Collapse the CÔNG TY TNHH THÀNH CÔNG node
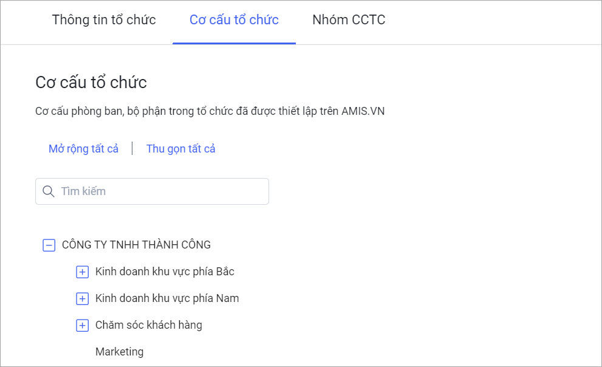The height and width of the screenshot is (367, 602). 49,245
